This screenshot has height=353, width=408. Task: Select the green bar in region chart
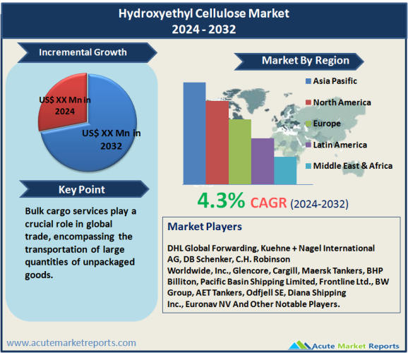click(x=240, y=152)
